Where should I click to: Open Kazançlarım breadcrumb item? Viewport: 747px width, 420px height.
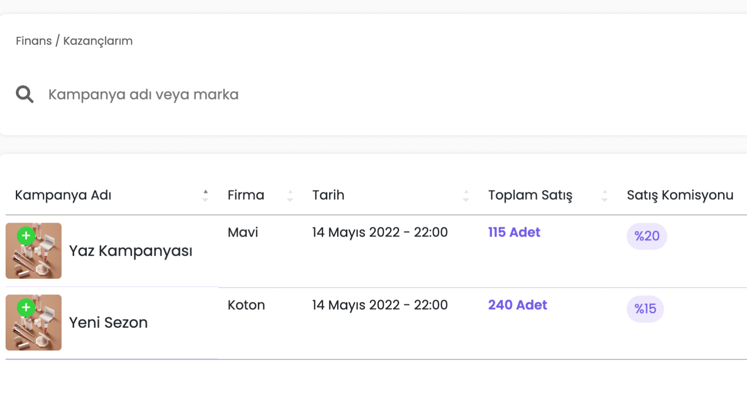[x=98, y=41]
